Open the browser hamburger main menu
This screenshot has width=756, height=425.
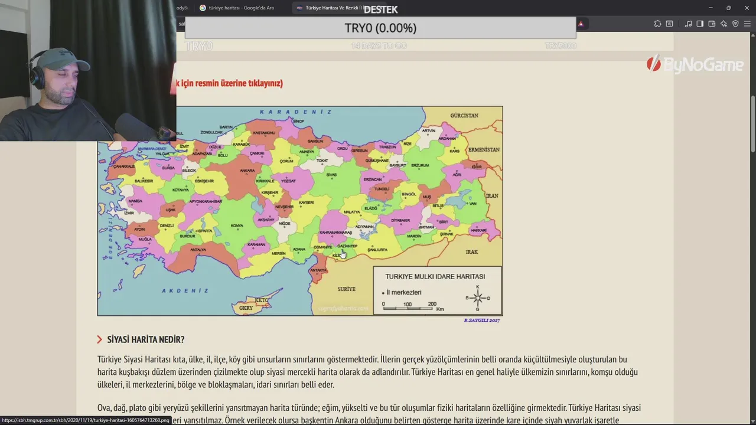click(x=747, y=24)
